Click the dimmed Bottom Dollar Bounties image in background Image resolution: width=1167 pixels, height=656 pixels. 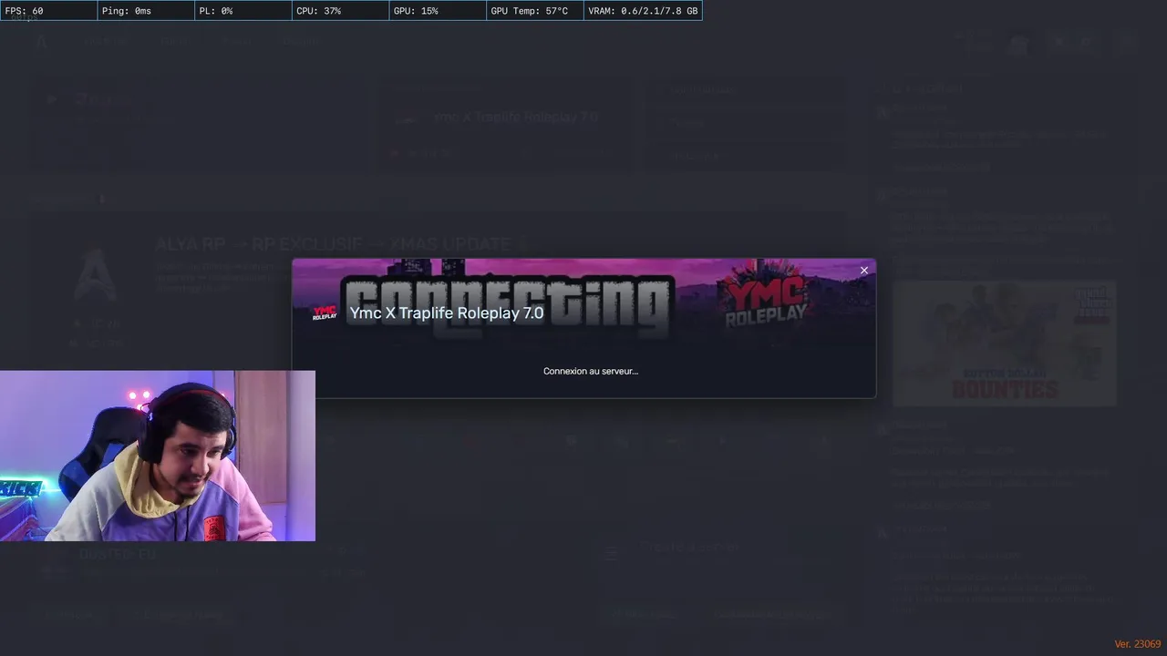[x=1005, y=343]
